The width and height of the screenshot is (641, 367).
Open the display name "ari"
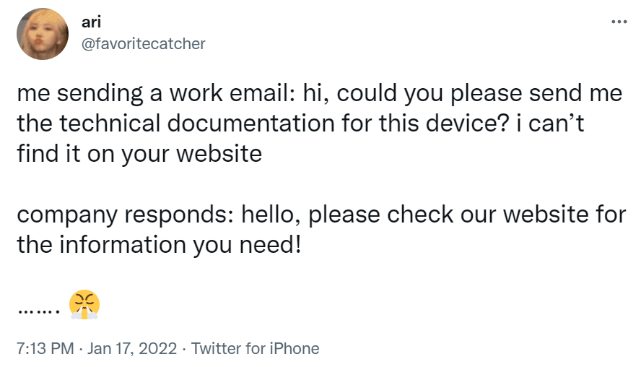tap(91, 24)
